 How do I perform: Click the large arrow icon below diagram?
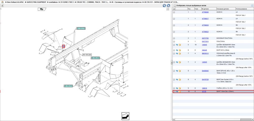coord(125,116)
